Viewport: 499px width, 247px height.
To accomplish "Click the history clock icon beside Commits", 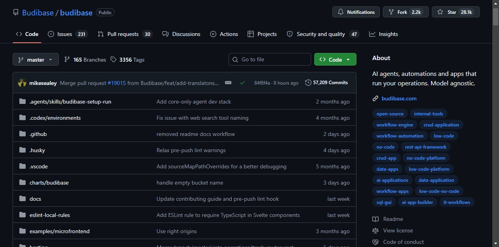I will [x=308, y=83].
